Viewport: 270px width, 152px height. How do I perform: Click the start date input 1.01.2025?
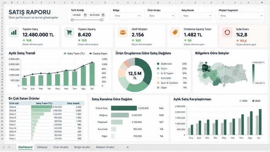pos(79,15)
